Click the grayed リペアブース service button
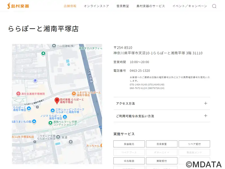The height and width of the screenshot is (169, 225). [x=129, y=152]
